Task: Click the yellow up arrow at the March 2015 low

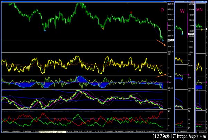Action: click(x=103, y=28)
